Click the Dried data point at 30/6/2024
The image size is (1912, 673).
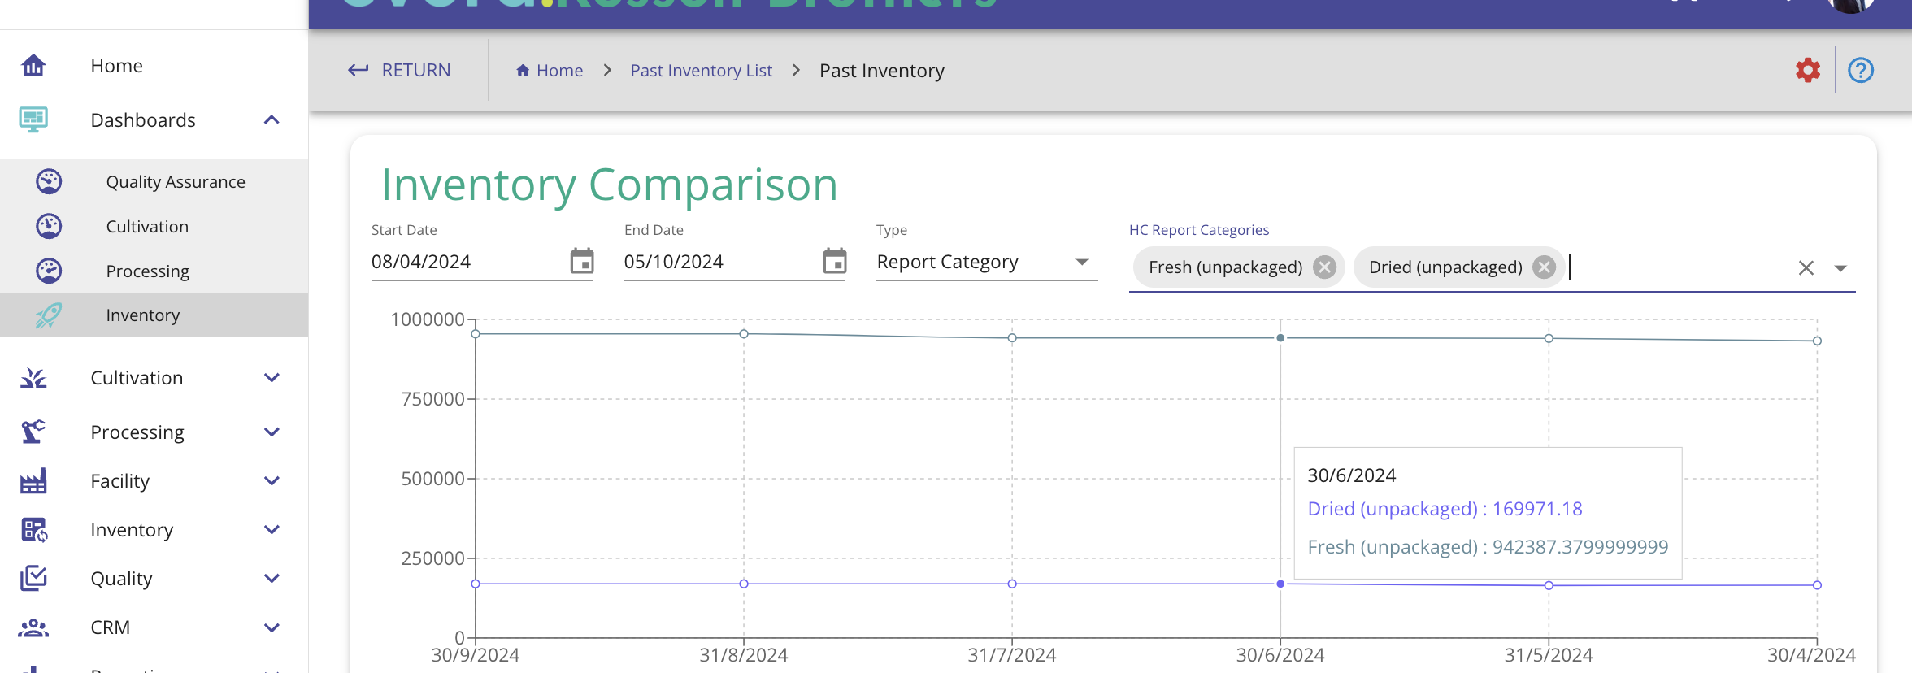pos(1280,584)
